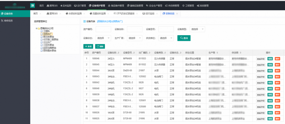Select 设备信息 in the left sidebar
The height and width of the screenshot is (124, 285).
pos(15,14)
